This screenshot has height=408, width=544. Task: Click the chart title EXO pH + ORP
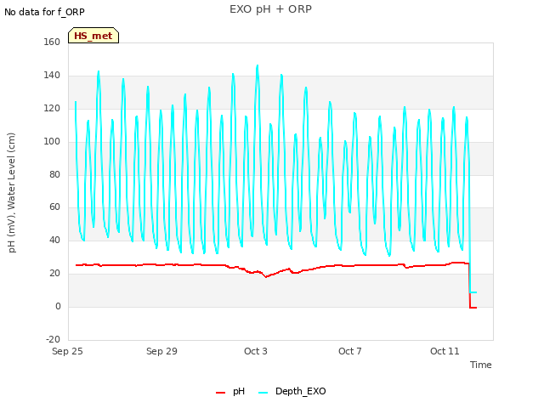[270, 9]
